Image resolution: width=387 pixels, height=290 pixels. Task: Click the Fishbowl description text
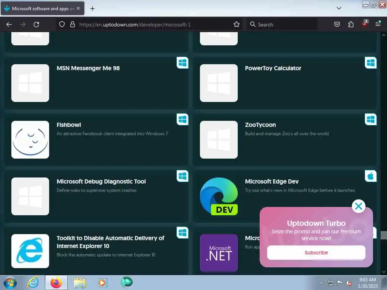[x=112, y=134]
